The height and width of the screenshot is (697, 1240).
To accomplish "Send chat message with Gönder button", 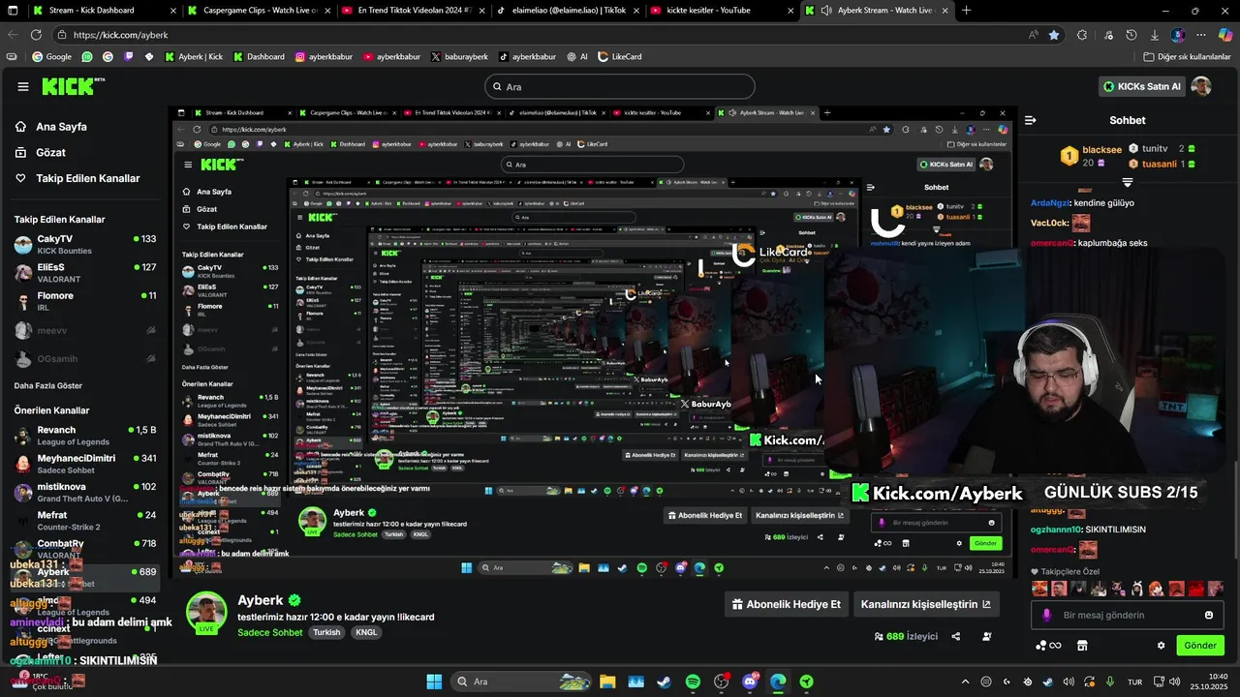I will click(x=1199, y=646).
